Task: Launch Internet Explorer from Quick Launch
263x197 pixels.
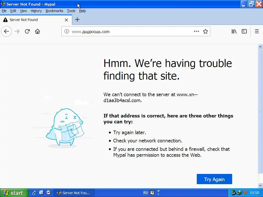Action: (34, 193)
